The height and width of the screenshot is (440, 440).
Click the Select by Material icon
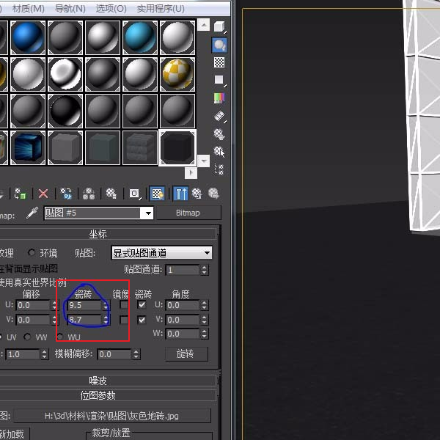(219, 152)
